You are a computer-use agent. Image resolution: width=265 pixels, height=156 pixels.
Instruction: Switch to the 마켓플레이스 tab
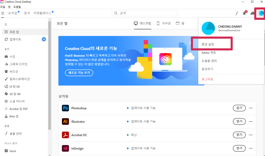click(42, 13)
